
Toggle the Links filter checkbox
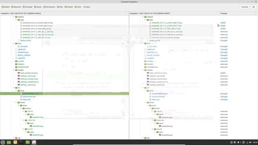pyautogui.click(x=76, y=7)
